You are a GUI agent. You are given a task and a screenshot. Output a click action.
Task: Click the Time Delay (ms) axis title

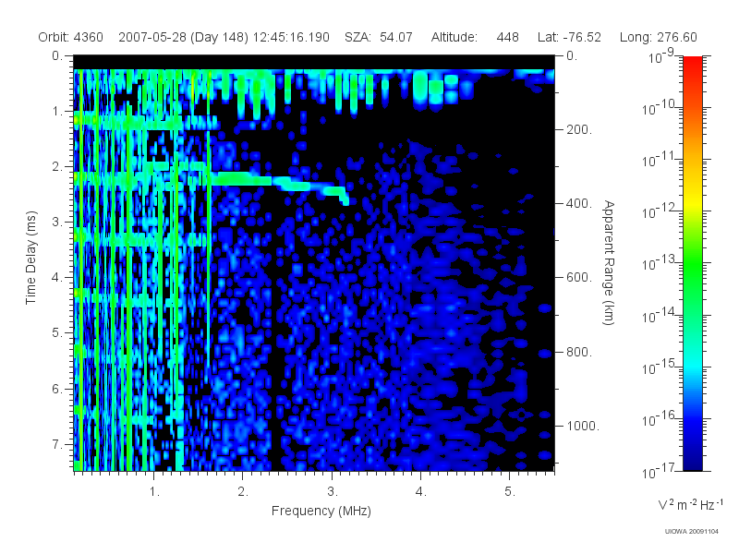pyautogui.click(x=31, y=258)
